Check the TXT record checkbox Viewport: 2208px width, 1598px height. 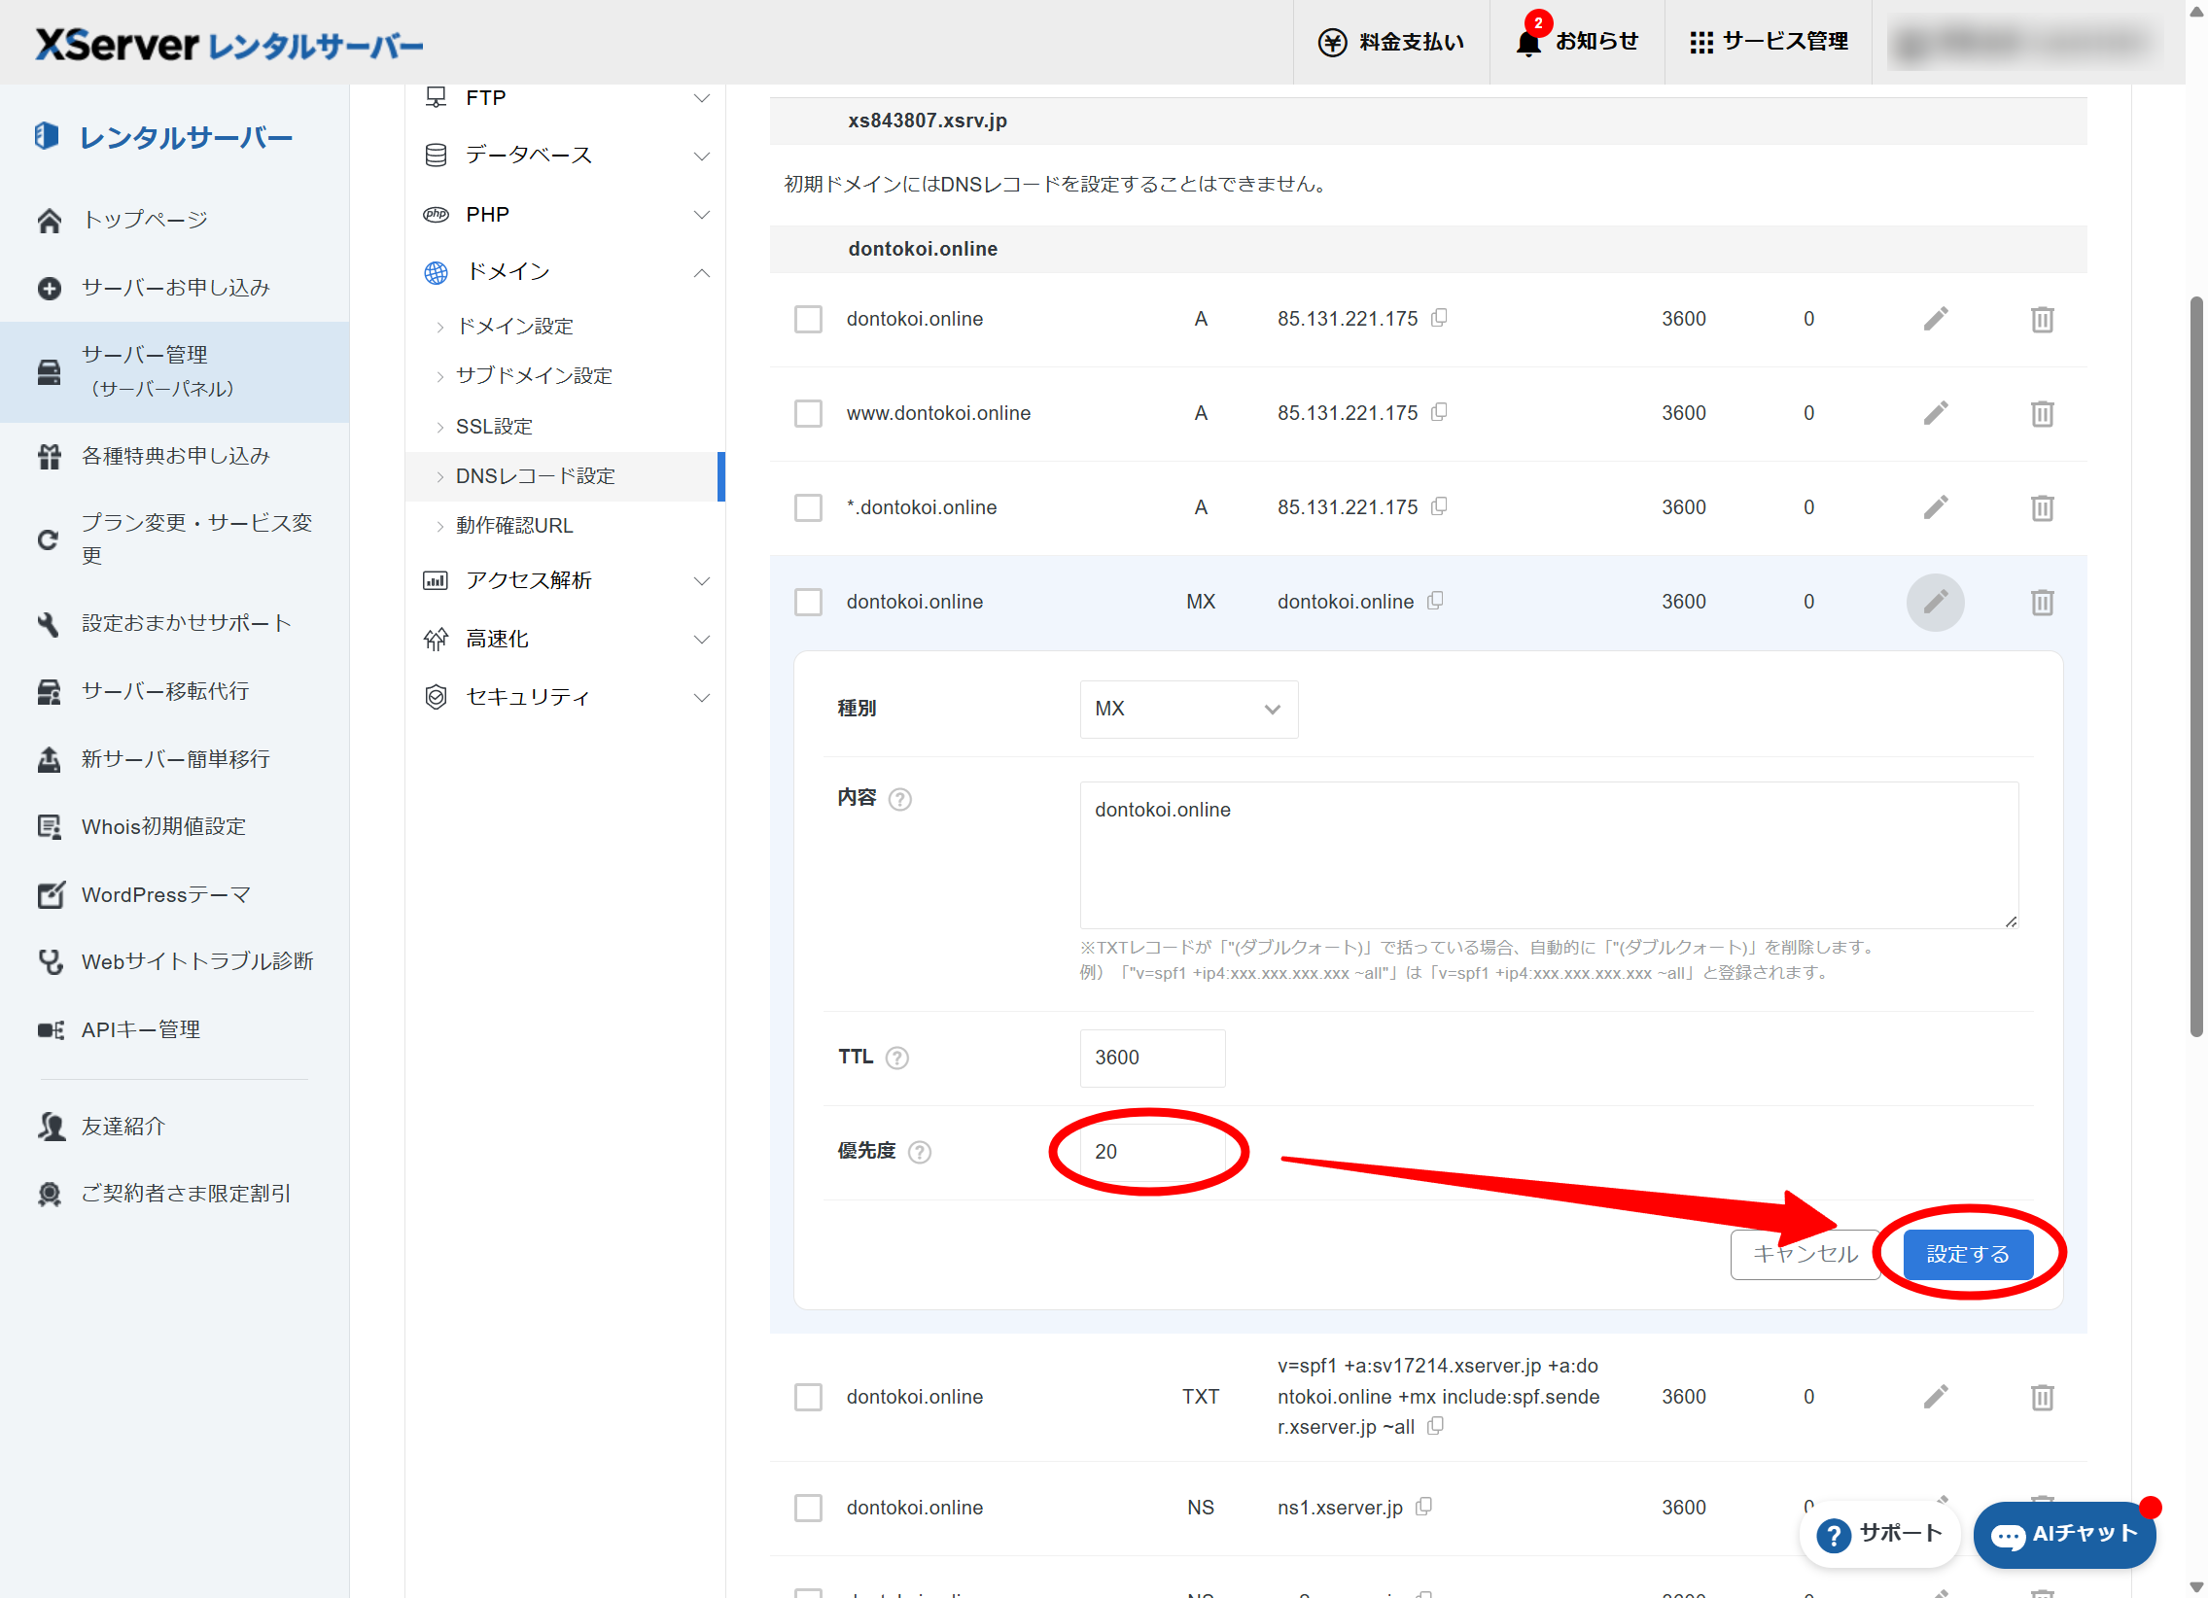pyautogui.click(x=808, y=1397)
